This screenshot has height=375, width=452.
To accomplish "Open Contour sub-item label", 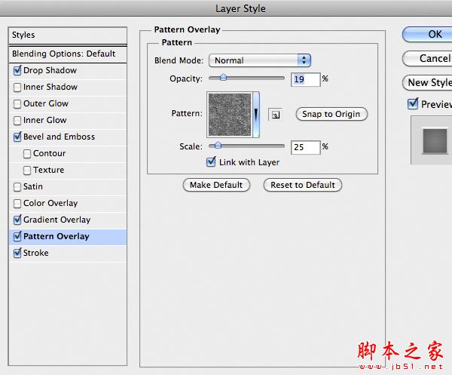I will click(49, 154).
